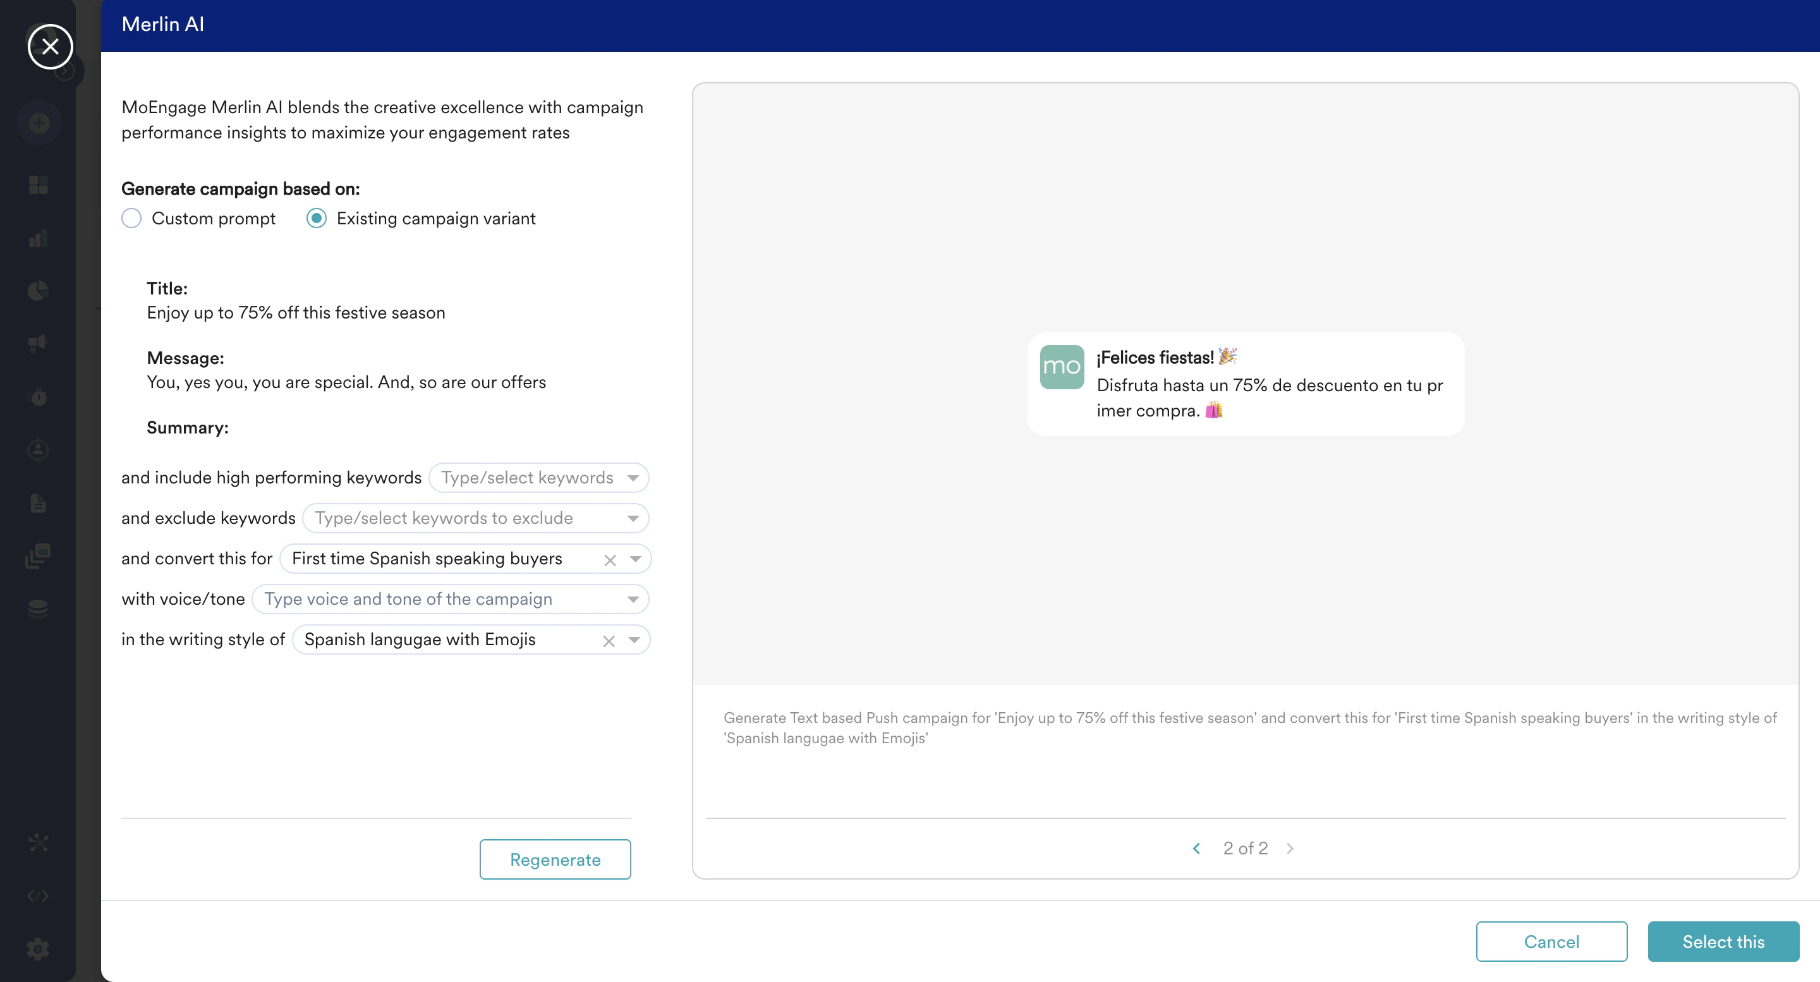
Task: Click the Select this button
Action: 1723,942
